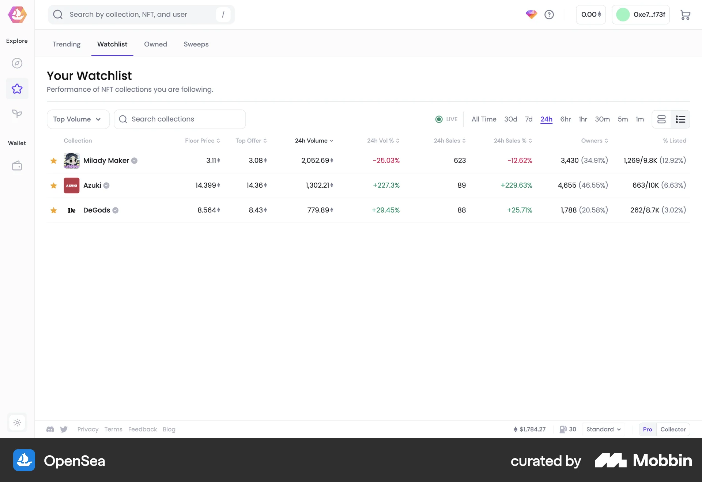This screenshot has height=482, width=702.
Task: Sort the table by Floor Price
Action: (x=202, y=141)
